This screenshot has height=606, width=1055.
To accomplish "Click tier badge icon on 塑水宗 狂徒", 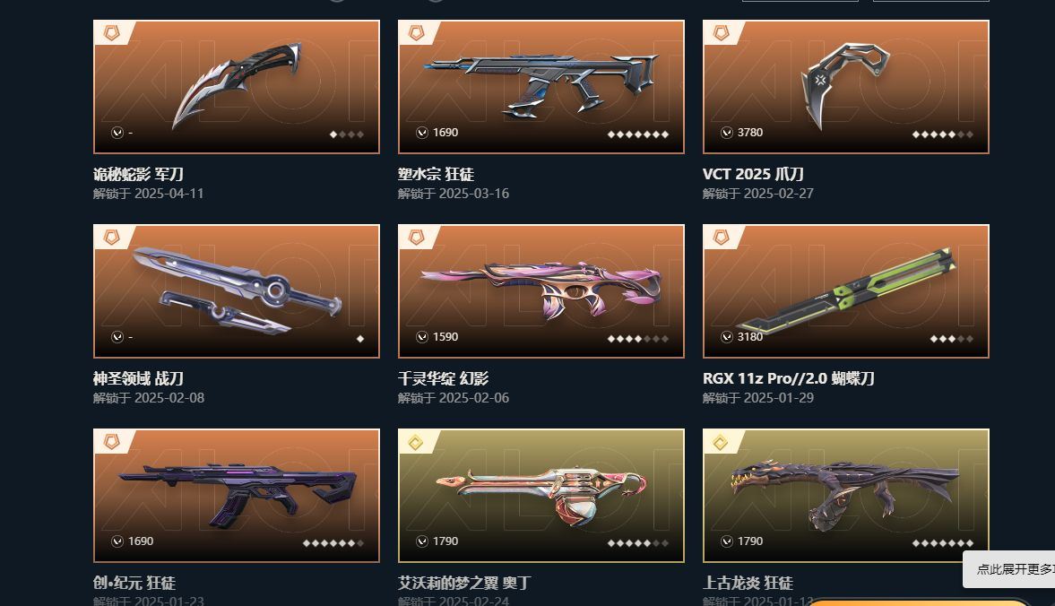I will point(416,33).
